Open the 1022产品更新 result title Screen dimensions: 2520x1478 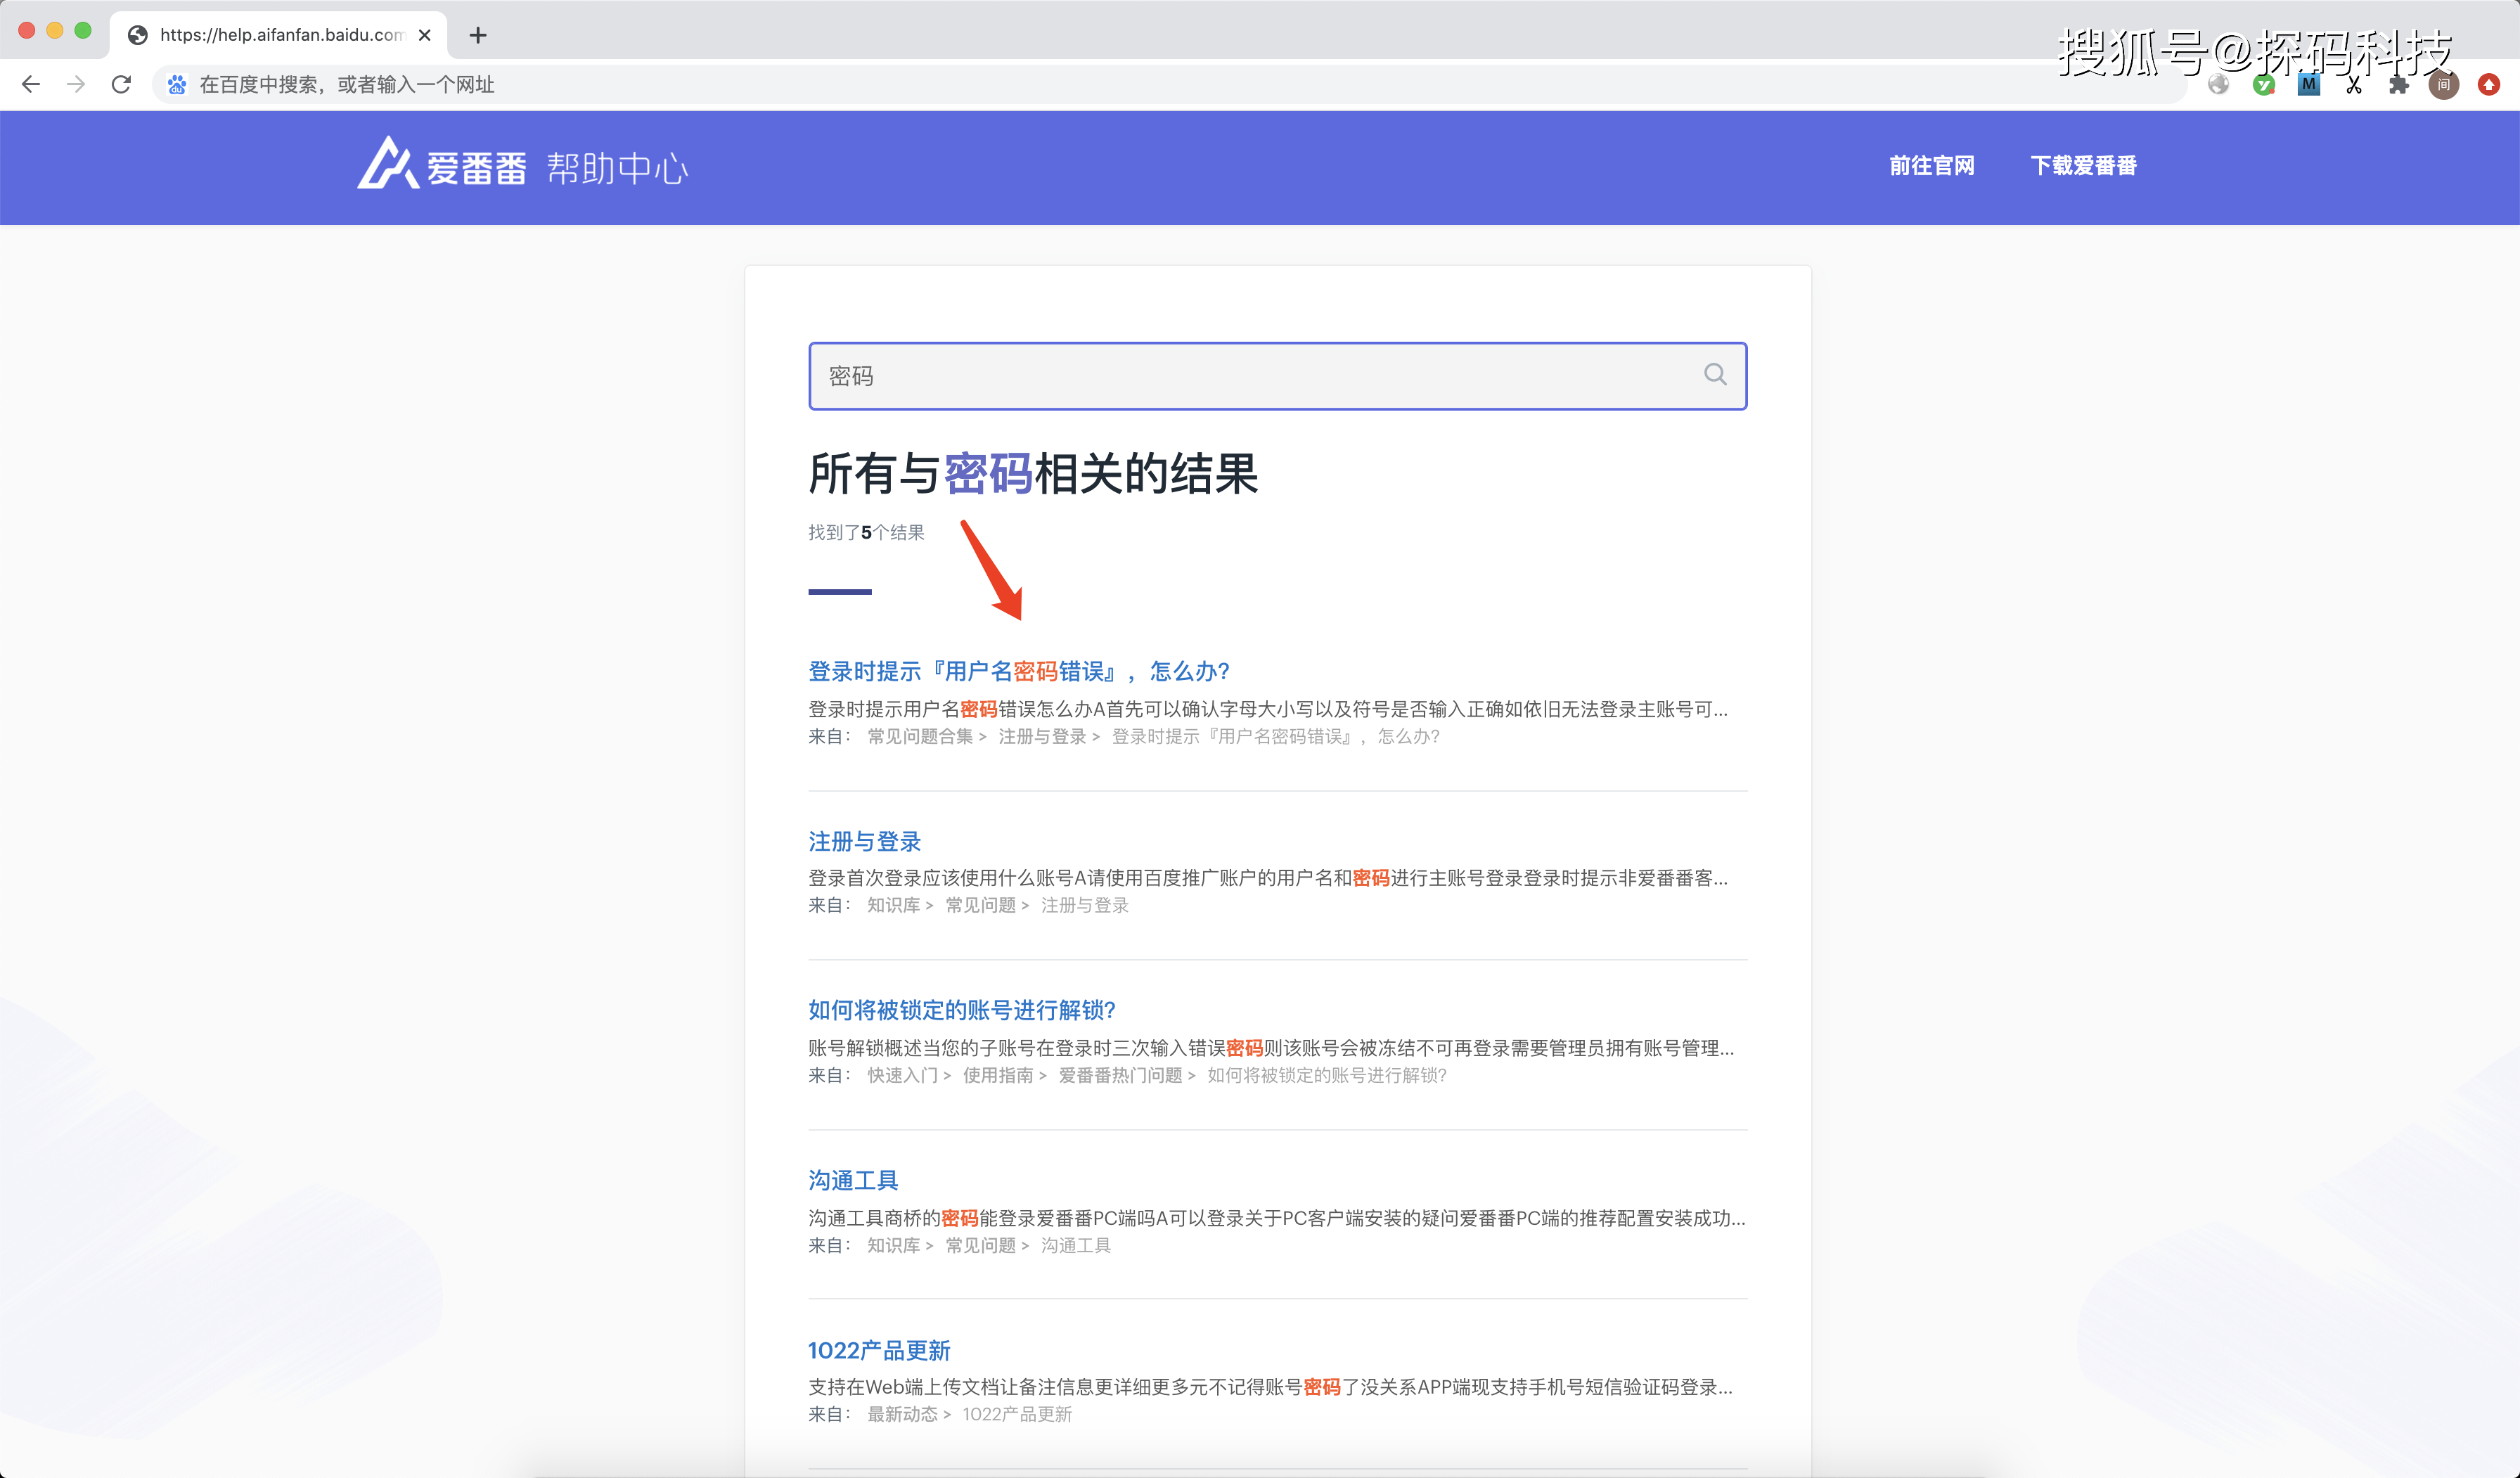879,1350
